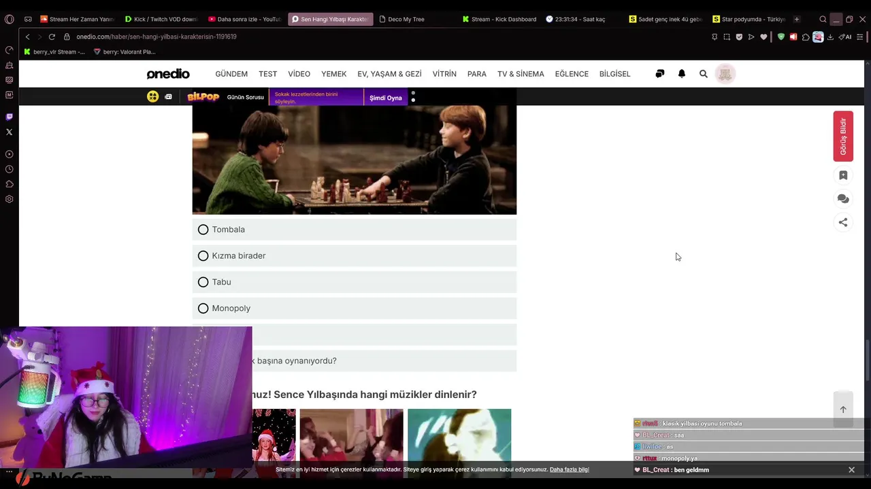Screen dimensions: 871x489
Task: Open the GX Control speedometer sidebar icon
Action: [x=9, y=50]
